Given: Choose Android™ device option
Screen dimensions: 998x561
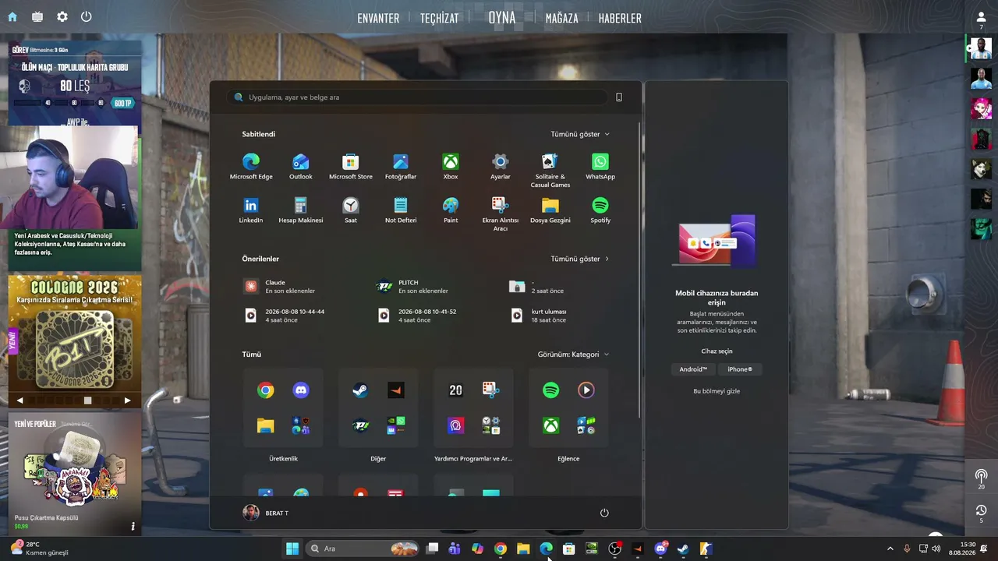Looking at the screenshot, I should click(693, 369).
